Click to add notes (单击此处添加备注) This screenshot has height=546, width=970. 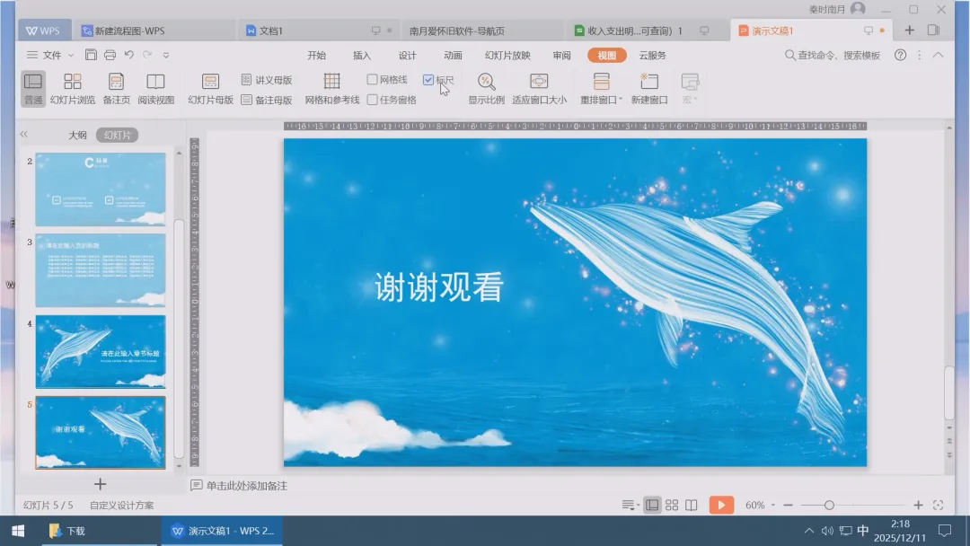click(247, 486)
